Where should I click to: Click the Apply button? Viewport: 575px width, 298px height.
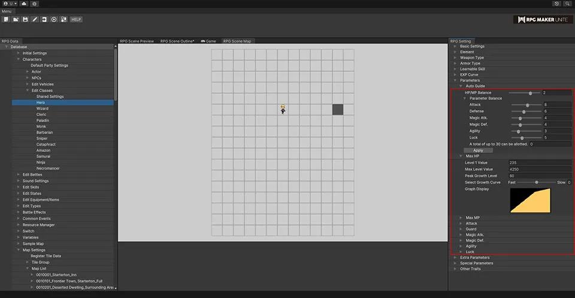pos(478,150)
